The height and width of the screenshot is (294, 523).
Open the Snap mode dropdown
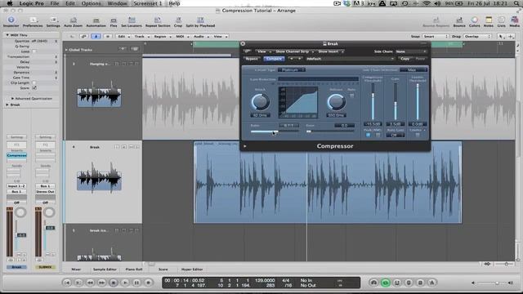click(x=435, y=36)
